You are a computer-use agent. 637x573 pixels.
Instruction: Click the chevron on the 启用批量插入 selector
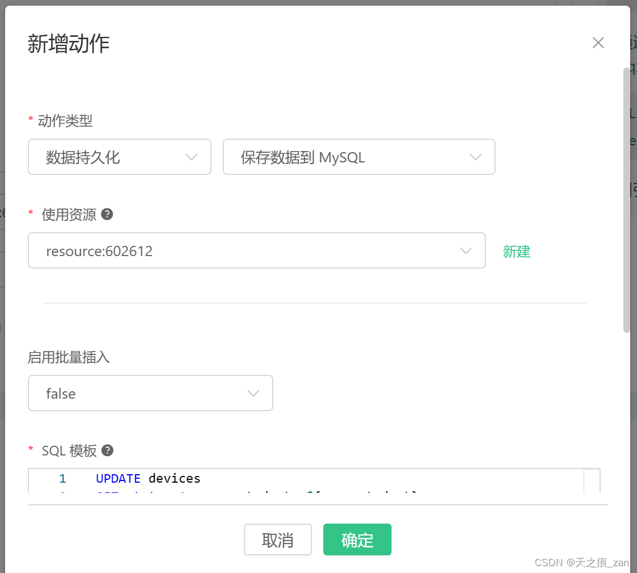point(253,393)
